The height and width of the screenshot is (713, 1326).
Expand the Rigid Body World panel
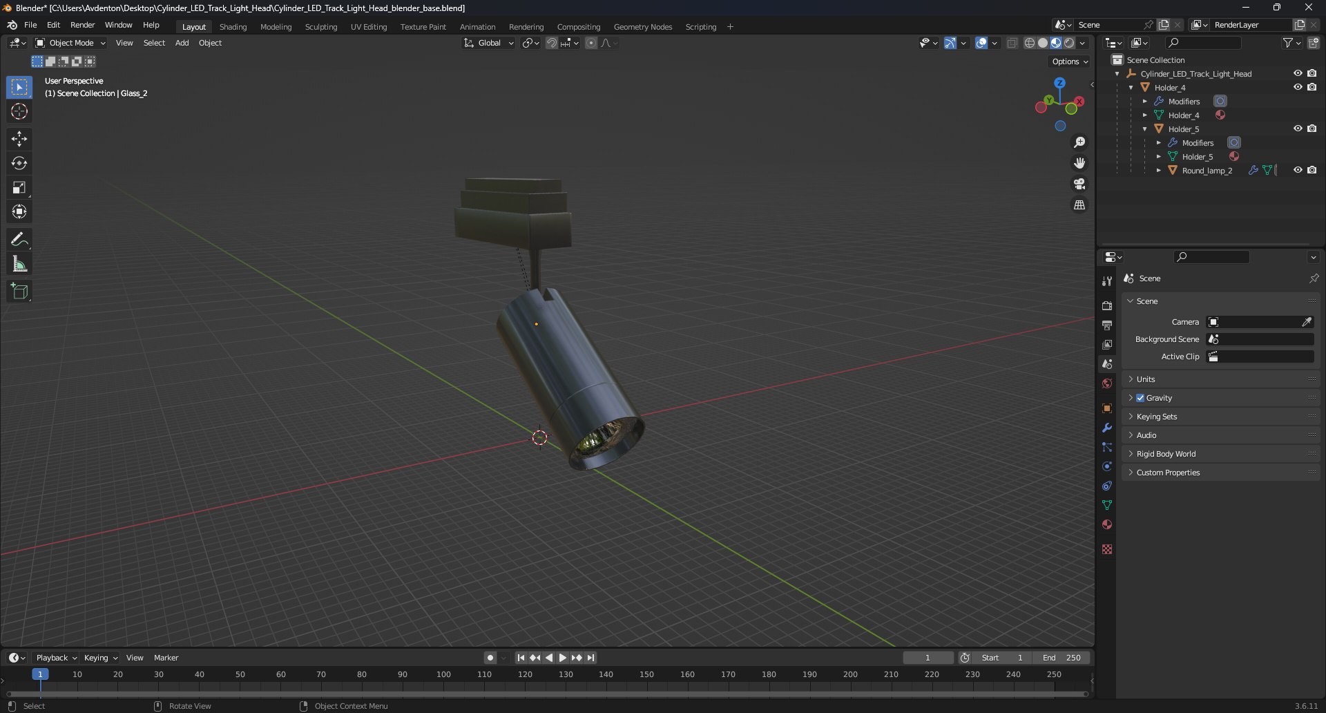pos(1220,454)
